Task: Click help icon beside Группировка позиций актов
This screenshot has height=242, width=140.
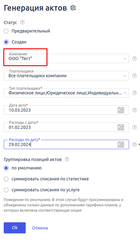Action: coord(67,159)
